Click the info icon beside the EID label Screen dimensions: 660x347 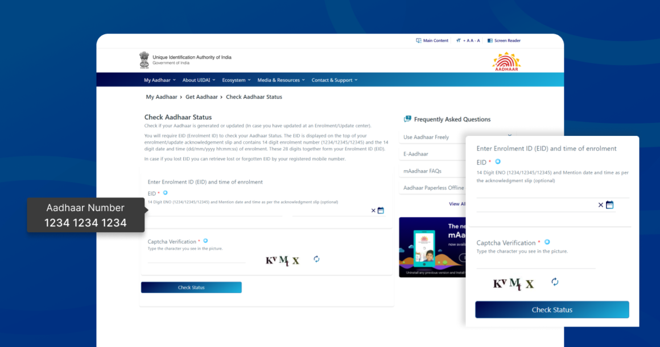[166, 193]
